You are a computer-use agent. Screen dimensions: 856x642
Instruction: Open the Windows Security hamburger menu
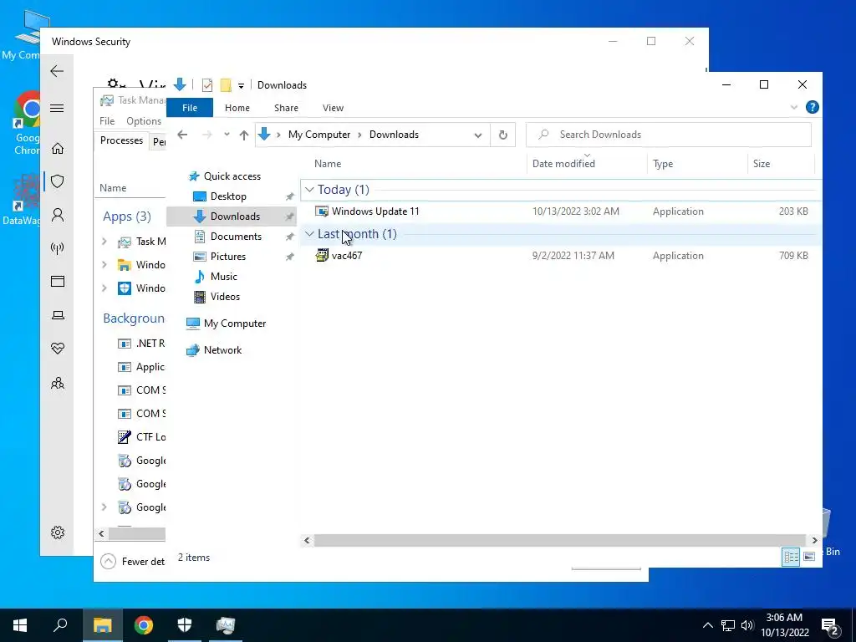57,108
